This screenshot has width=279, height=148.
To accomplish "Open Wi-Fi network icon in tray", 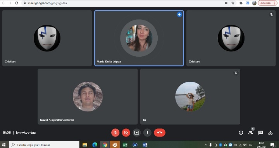I will [240, 145].
